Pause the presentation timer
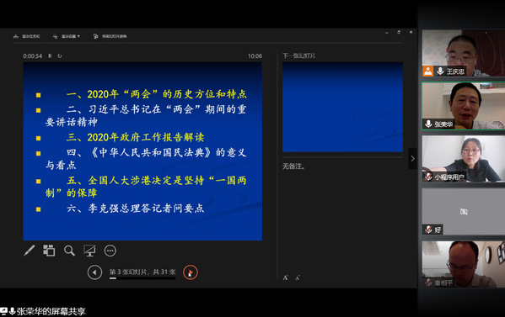 pyautogui.click(x=50, y=55)
